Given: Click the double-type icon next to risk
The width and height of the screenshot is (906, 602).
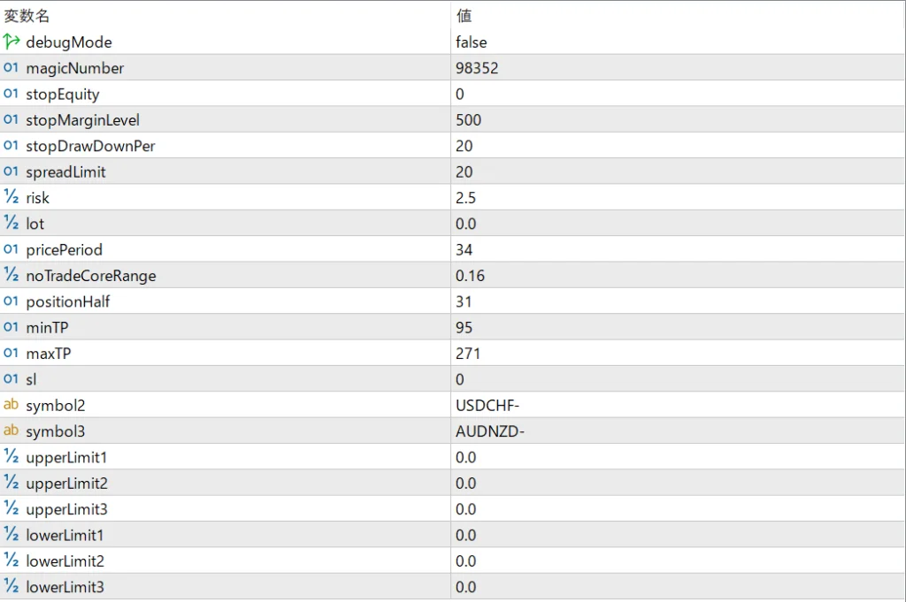Looking at the screenshot, I should point(12,198).
